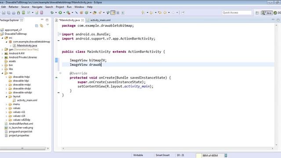Switch to the activity_main.xml editor tab
The height and width of the screenshot is (158, 281).
pyautogui.click(x=98, y=20)
